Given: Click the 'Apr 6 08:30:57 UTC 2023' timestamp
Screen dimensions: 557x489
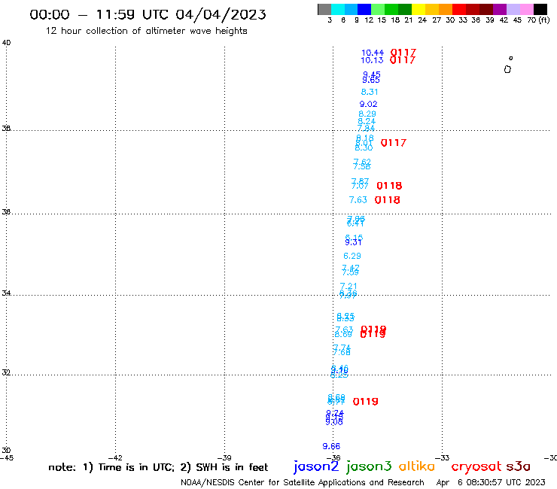Looking at the screenshot, I should [x=491, y=483].
